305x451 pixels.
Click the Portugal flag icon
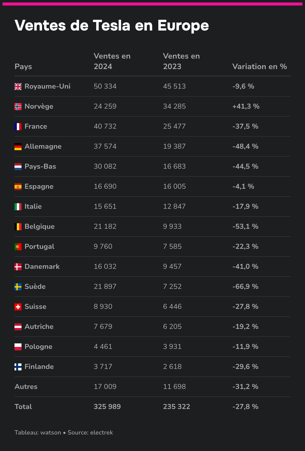point(18,247)
